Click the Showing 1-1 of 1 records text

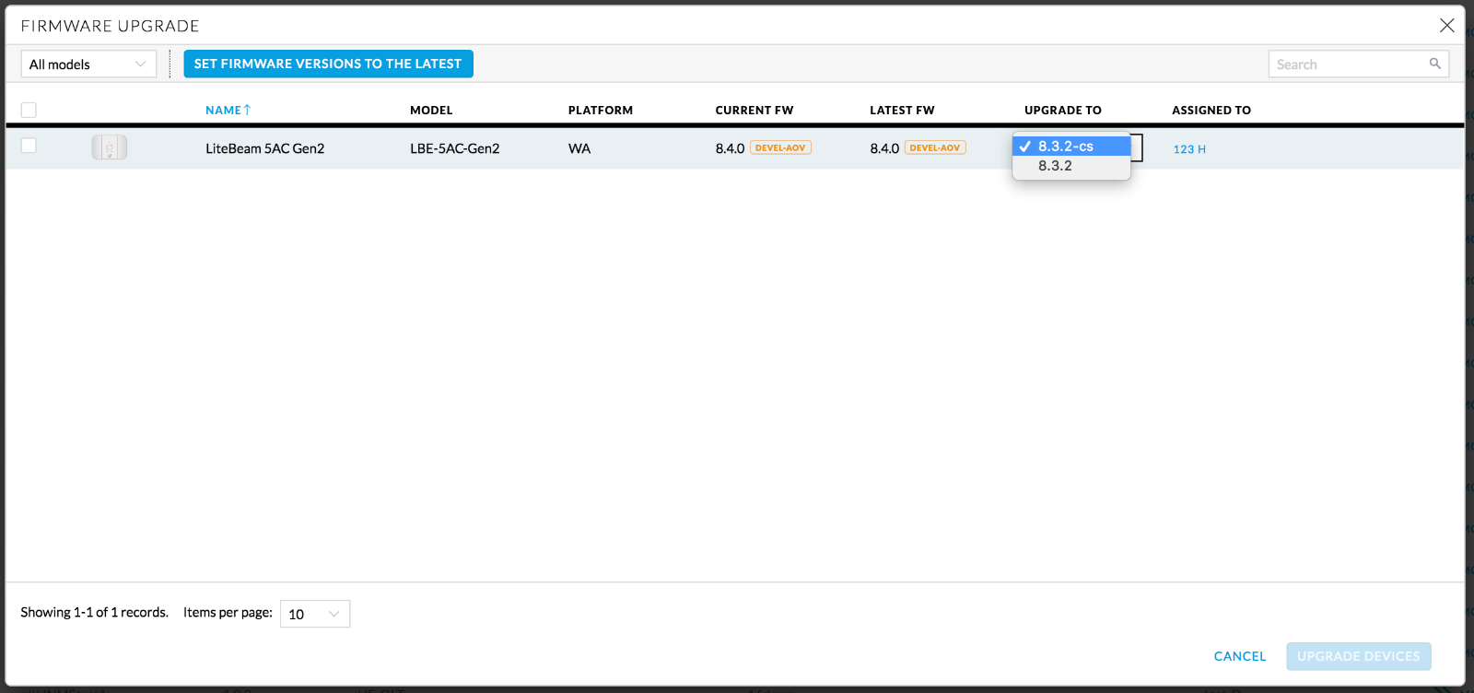[x=95, y=612]
